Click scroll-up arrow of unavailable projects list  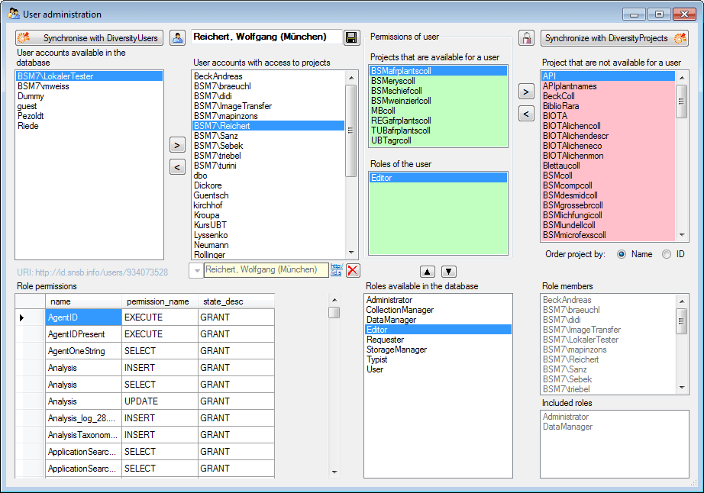[682, 78]
